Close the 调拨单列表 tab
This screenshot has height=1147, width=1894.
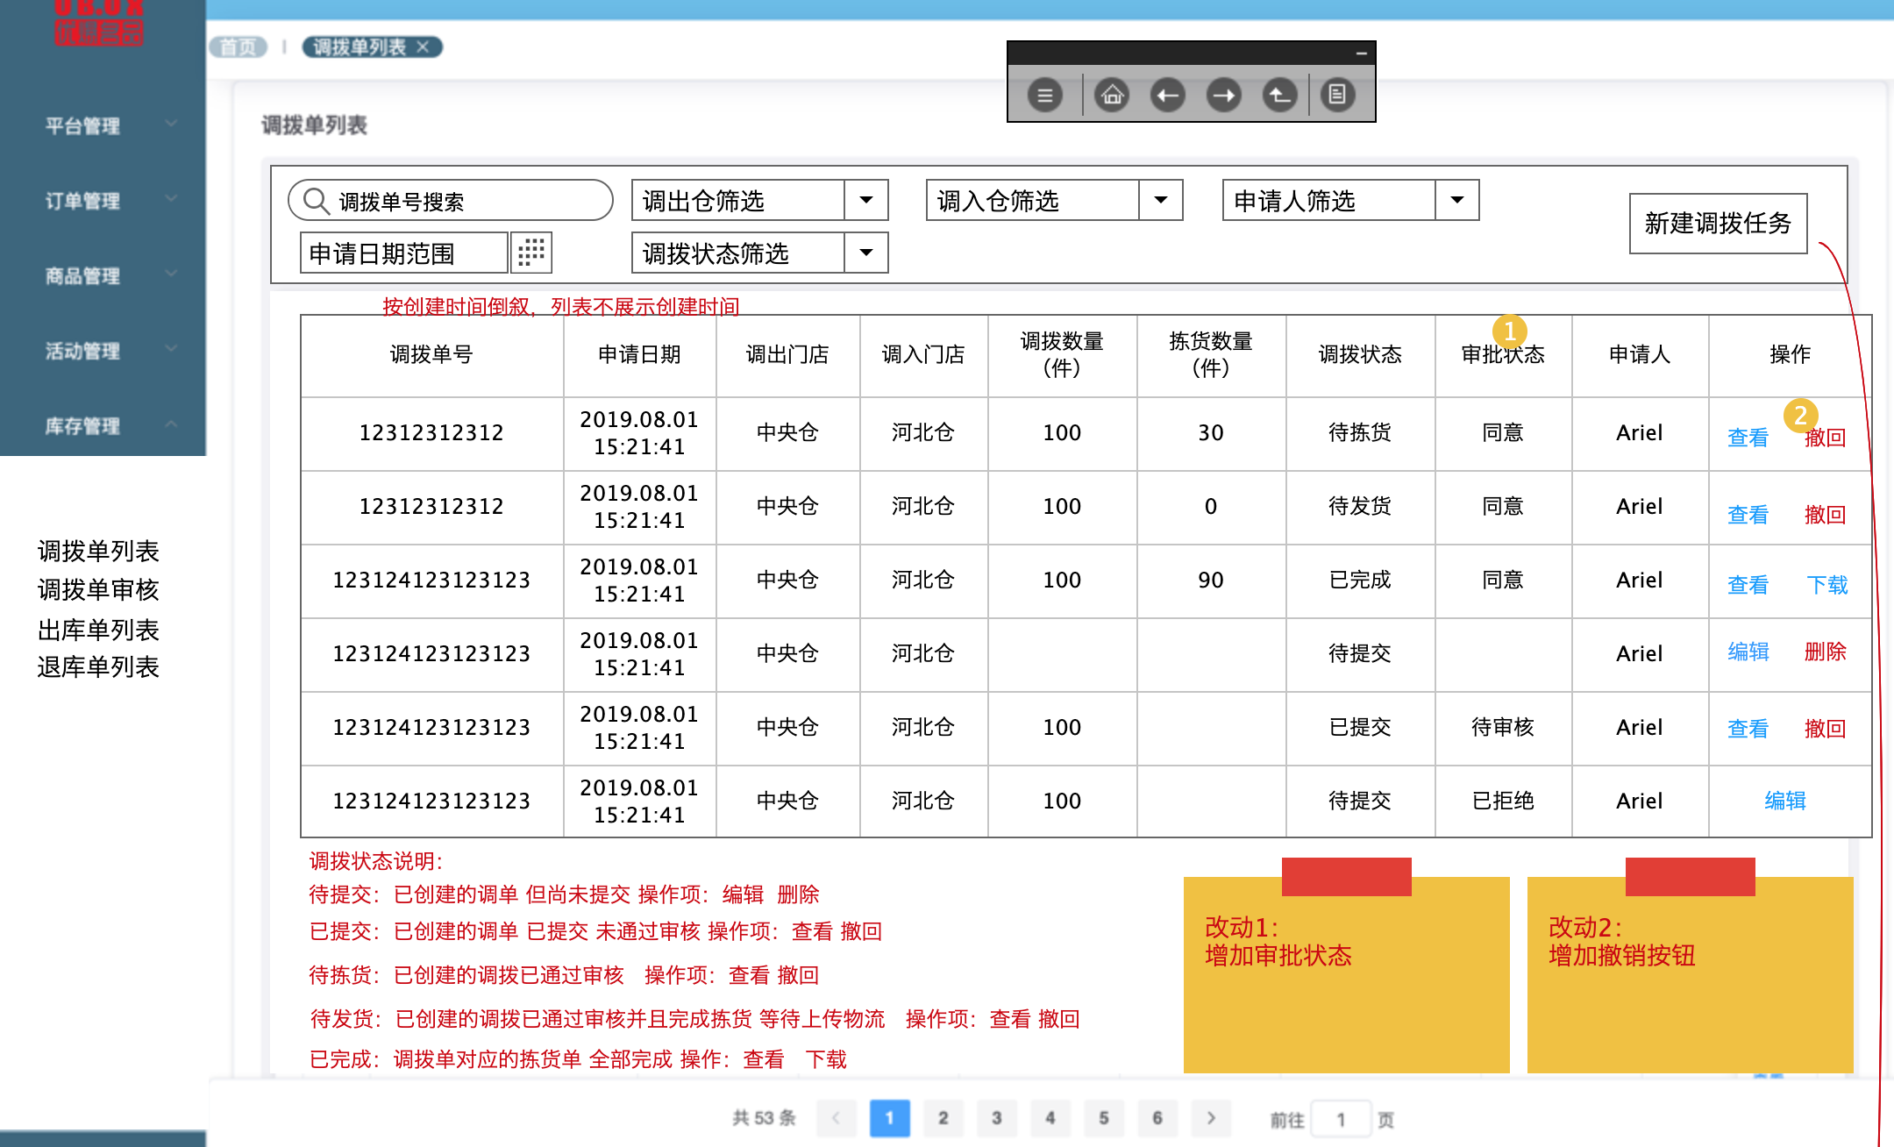[x=423, y=46]
